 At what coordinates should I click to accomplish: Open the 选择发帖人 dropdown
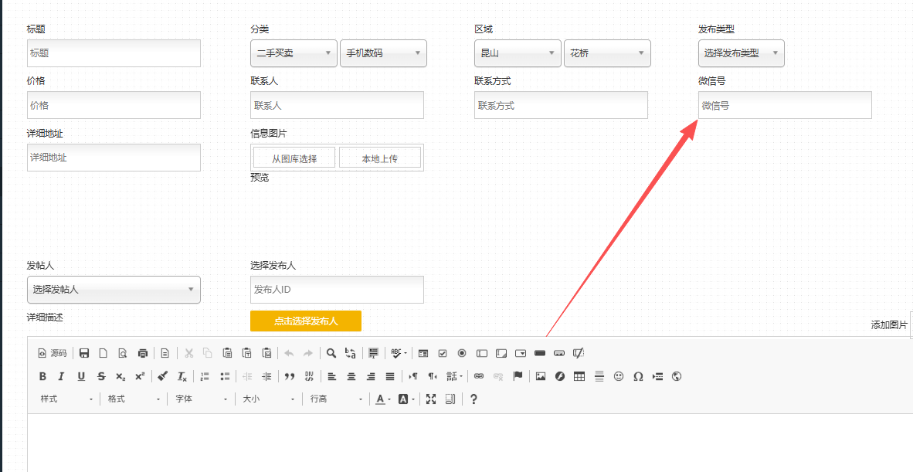click(114, 290)
